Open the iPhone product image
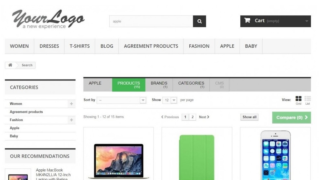Viewport: 319px width, 180px height. (x=275, y=155)
